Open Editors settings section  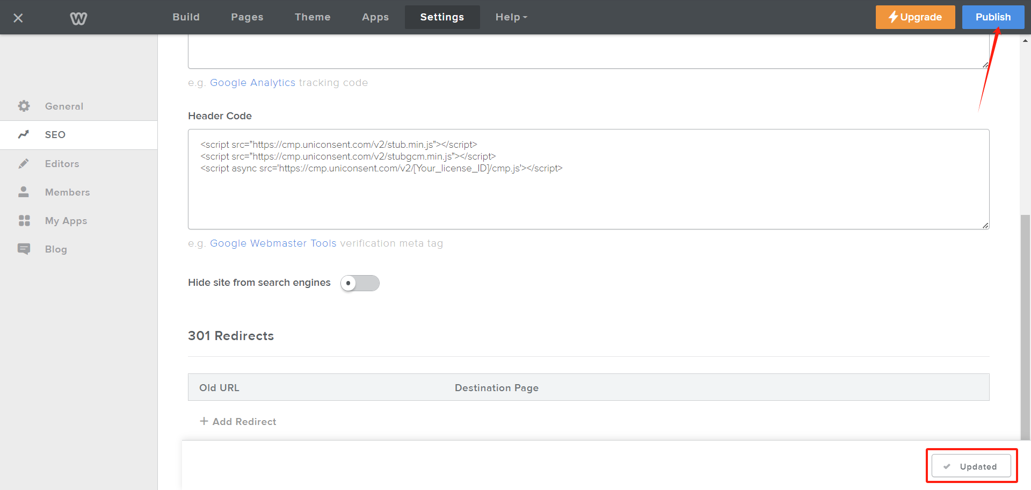tap(79, 163)
